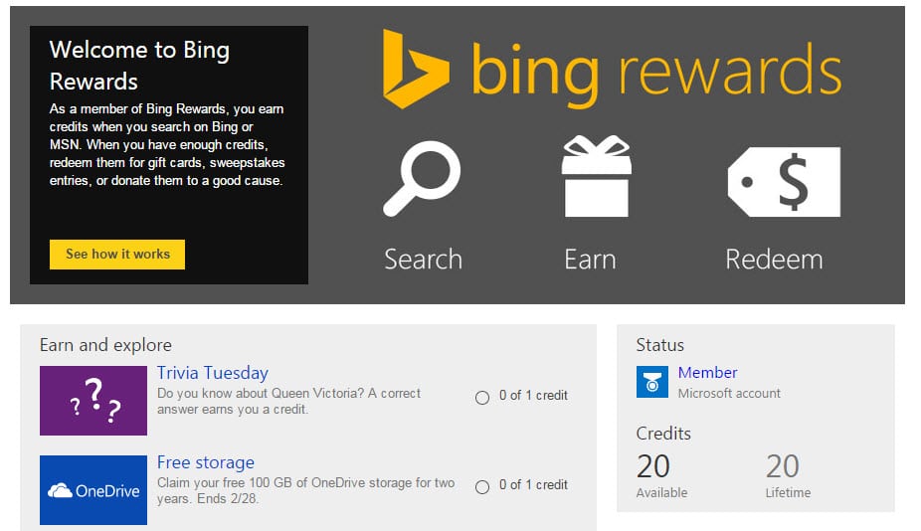Click the Member medal badge icon
Viewport: 921px width, 531px height.
click(651, 382)
